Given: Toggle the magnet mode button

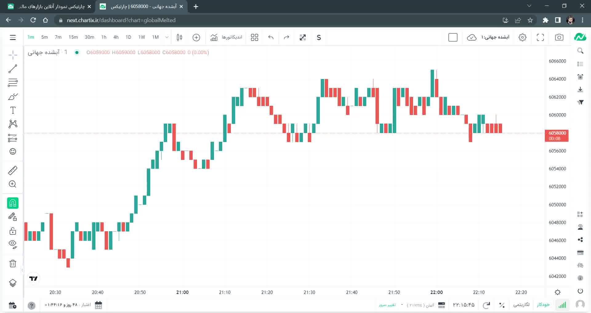Looking at the screenshot, I should [x=13, y=203].
